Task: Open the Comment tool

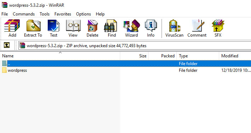Action: [x=197, y=28]
